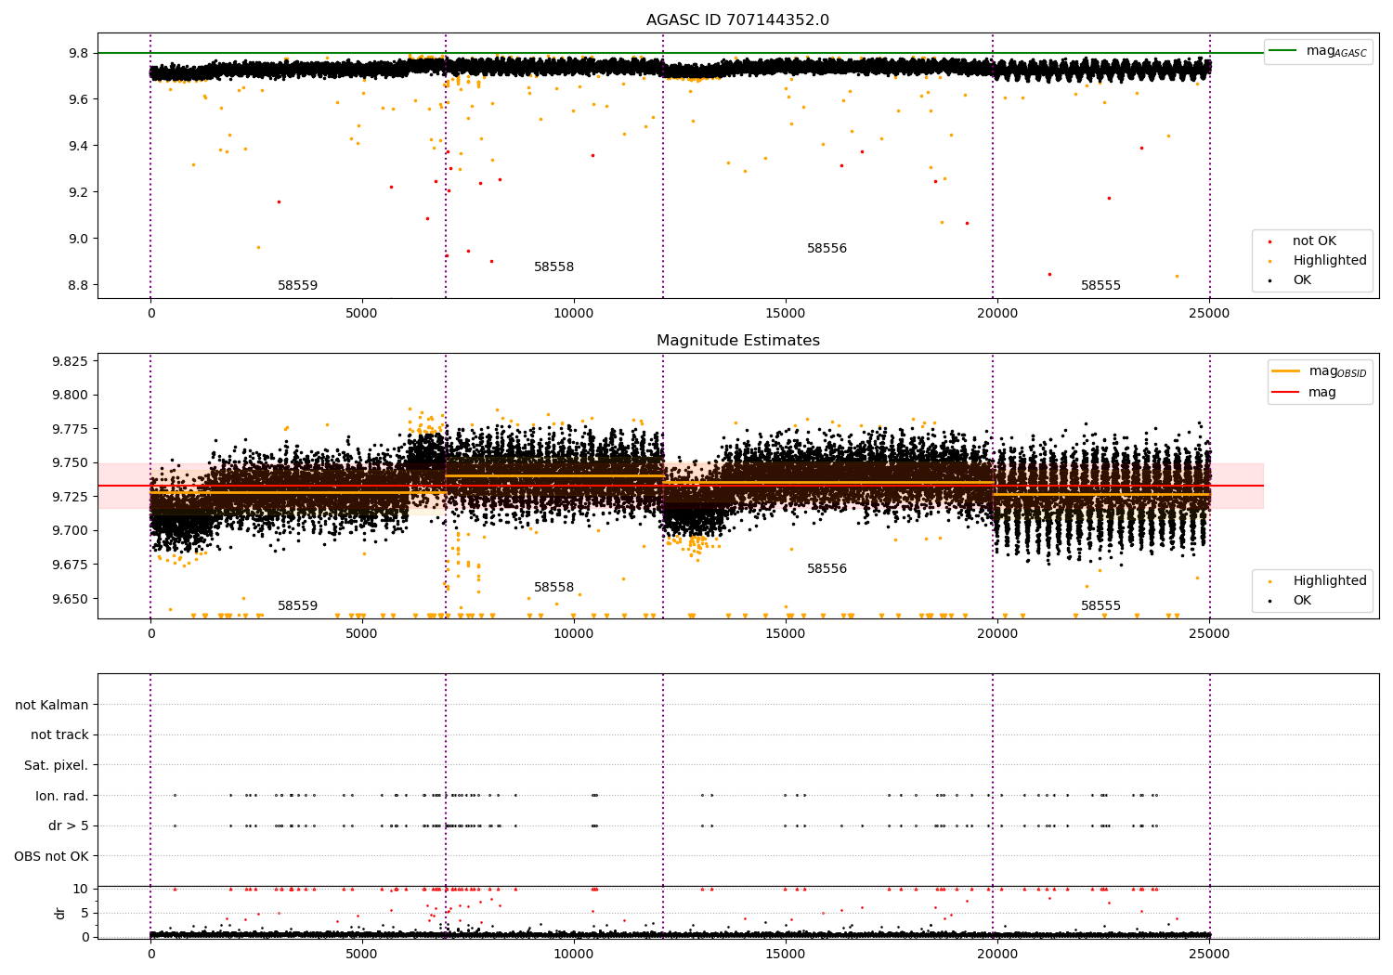Click the '58559' label in the top plot
The image size is (1393, 975).
tap(297, 286)
